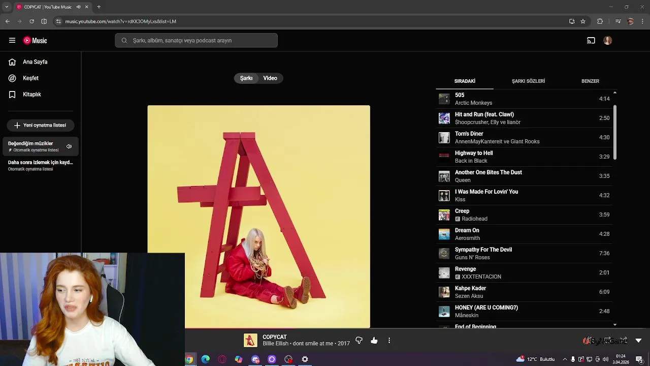
Task: Play Highway to Hell from queue
Action: (524, 157)
